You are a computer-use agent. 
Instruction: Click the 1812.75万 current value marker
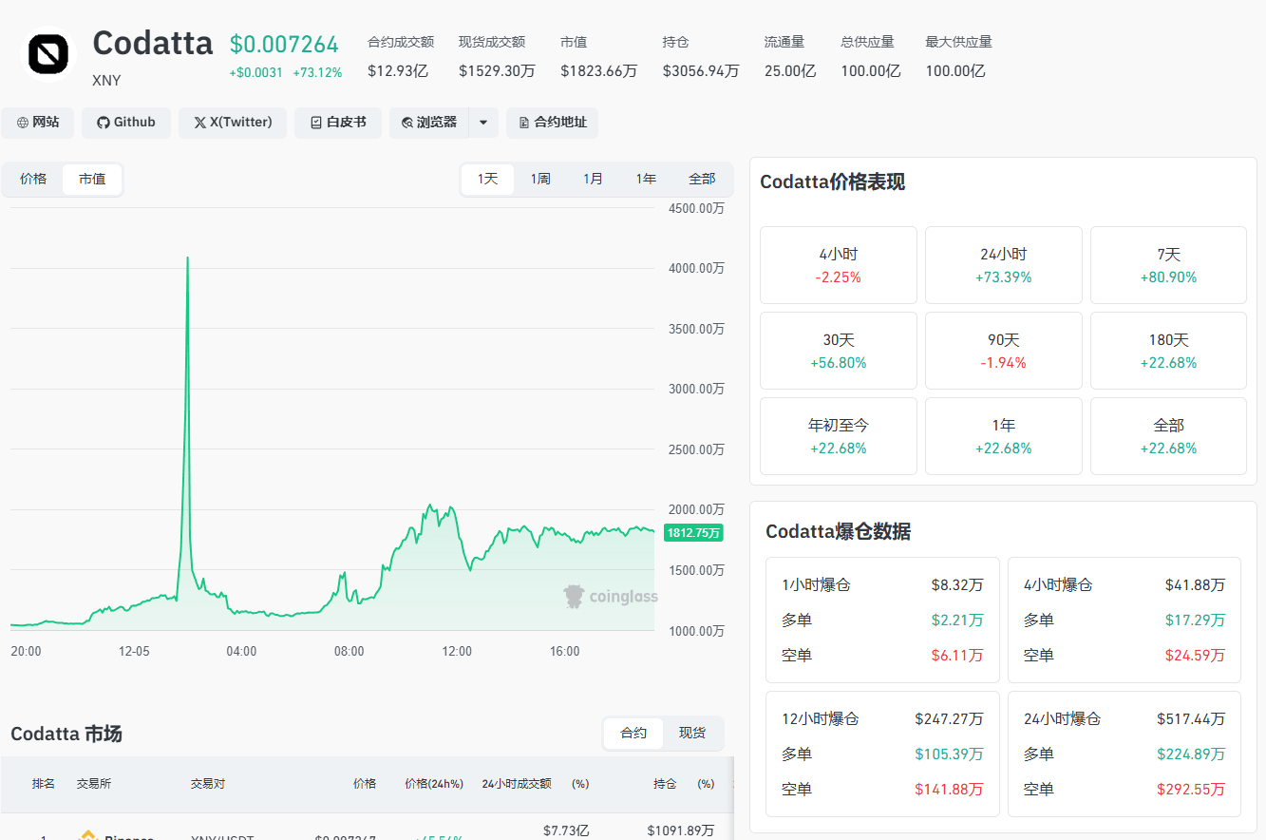point(694,533)
